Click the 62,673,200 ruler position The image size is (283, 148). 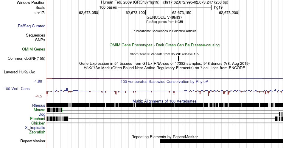(228, 12)
